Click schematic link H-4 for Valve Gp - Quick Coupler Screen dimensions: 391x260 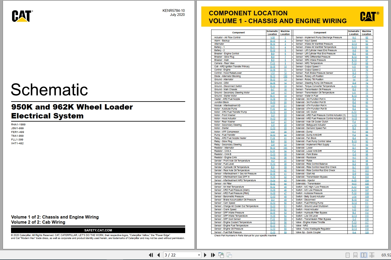(354, 232)
